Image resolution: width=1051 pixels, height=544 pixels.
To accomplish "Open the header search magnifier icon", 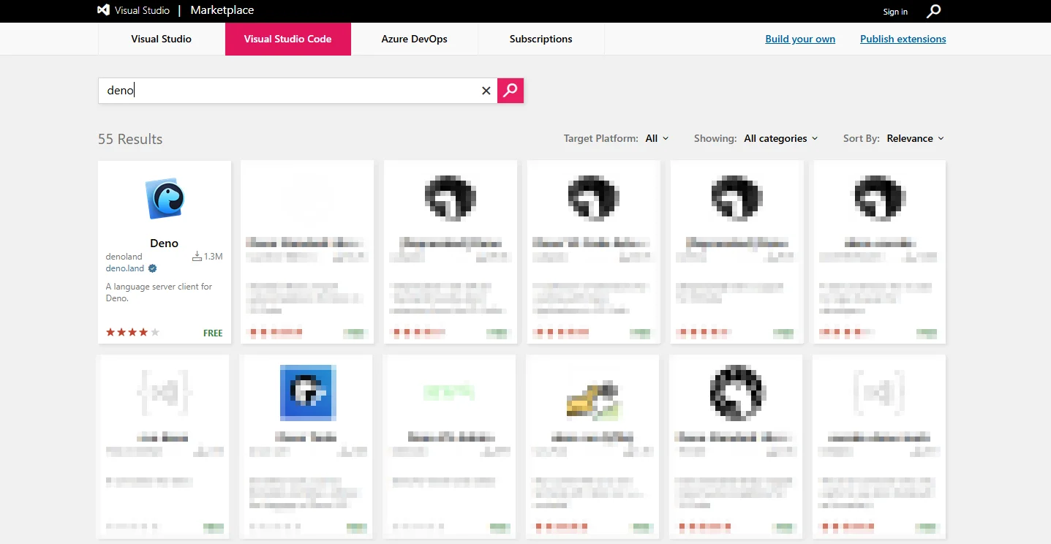I will [x=933, y=11].
